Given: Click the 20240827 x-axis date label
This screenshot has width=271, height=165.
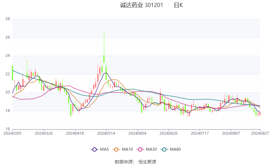Looking at the screenshot, I should tap(260, 133).
